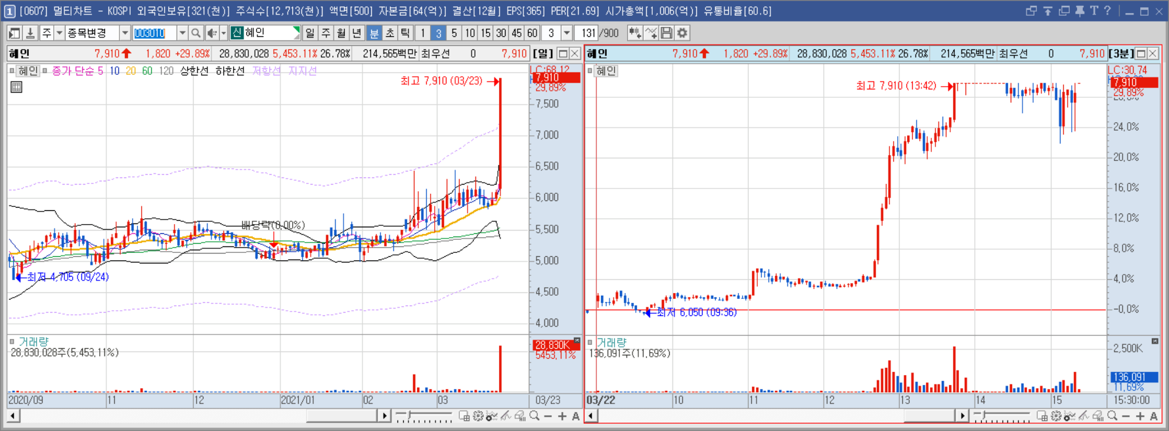Choose the 5 minute interval button

pyautogui.click(x=454, y=33)
